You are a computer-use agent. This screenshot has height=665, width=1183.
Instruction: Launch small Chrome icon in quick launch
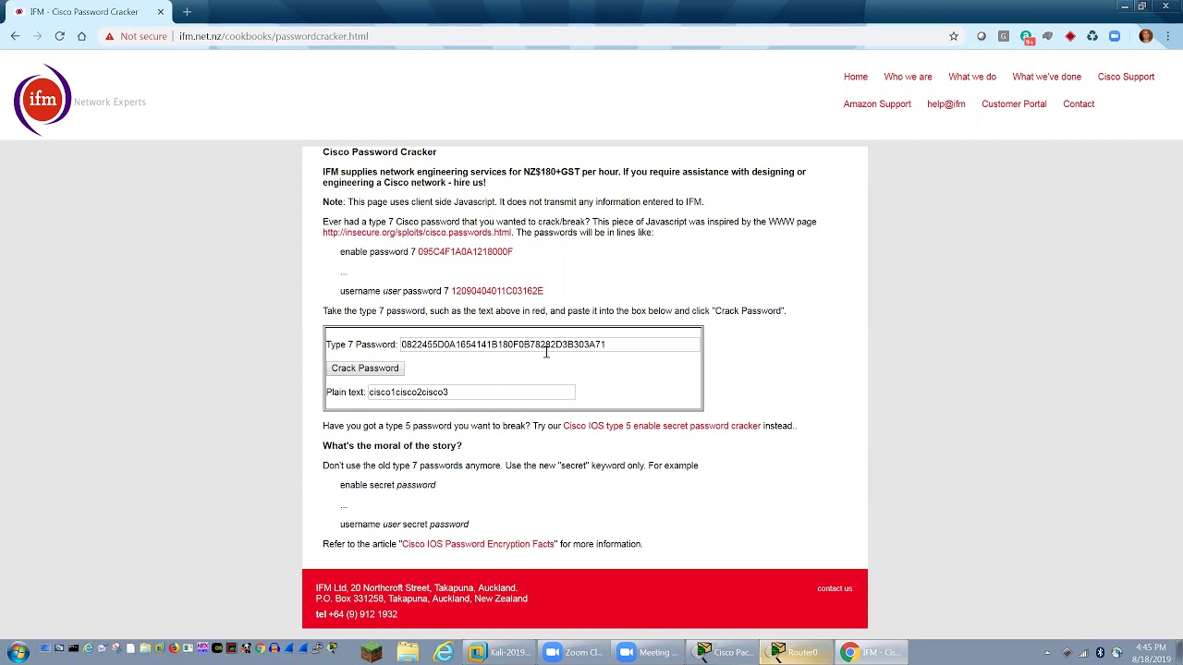click(x=260, y=648)
